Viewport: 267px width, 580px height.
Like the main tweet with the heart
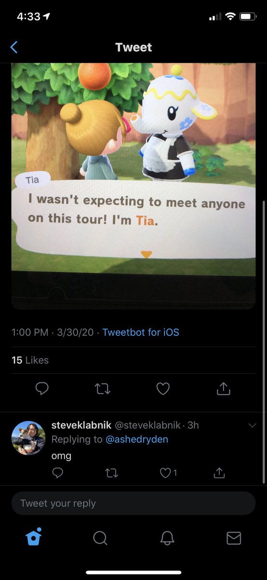(163, 389)
